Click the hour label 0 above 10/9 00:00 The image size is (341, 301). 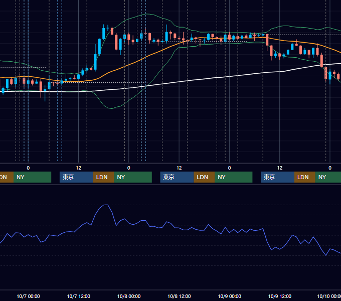pyautogui.click(x=230, y=168)
